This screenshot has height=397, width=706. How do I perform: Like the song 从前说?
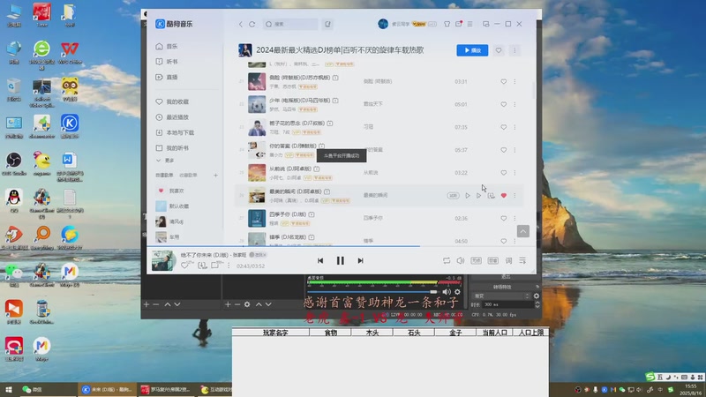(503, 172)
